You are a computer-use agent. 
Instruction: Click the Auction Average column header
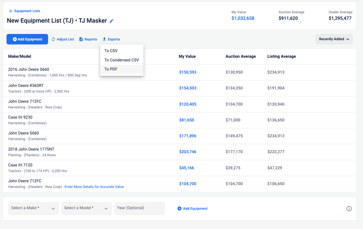click(240, 56)
